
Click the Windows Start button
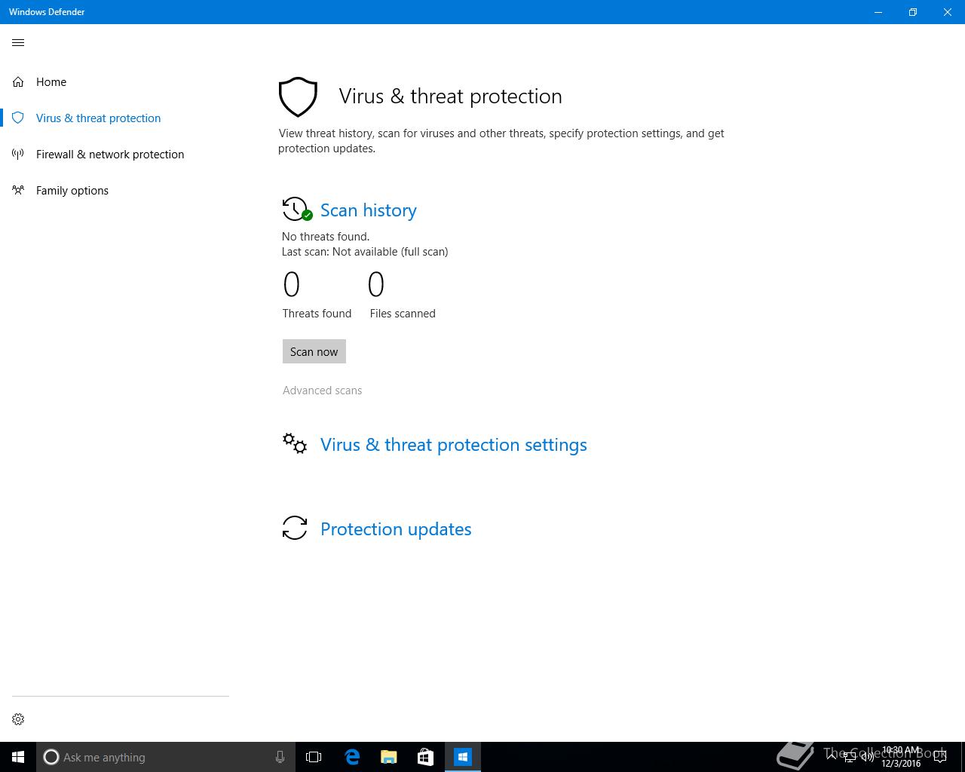pos(18,757)
